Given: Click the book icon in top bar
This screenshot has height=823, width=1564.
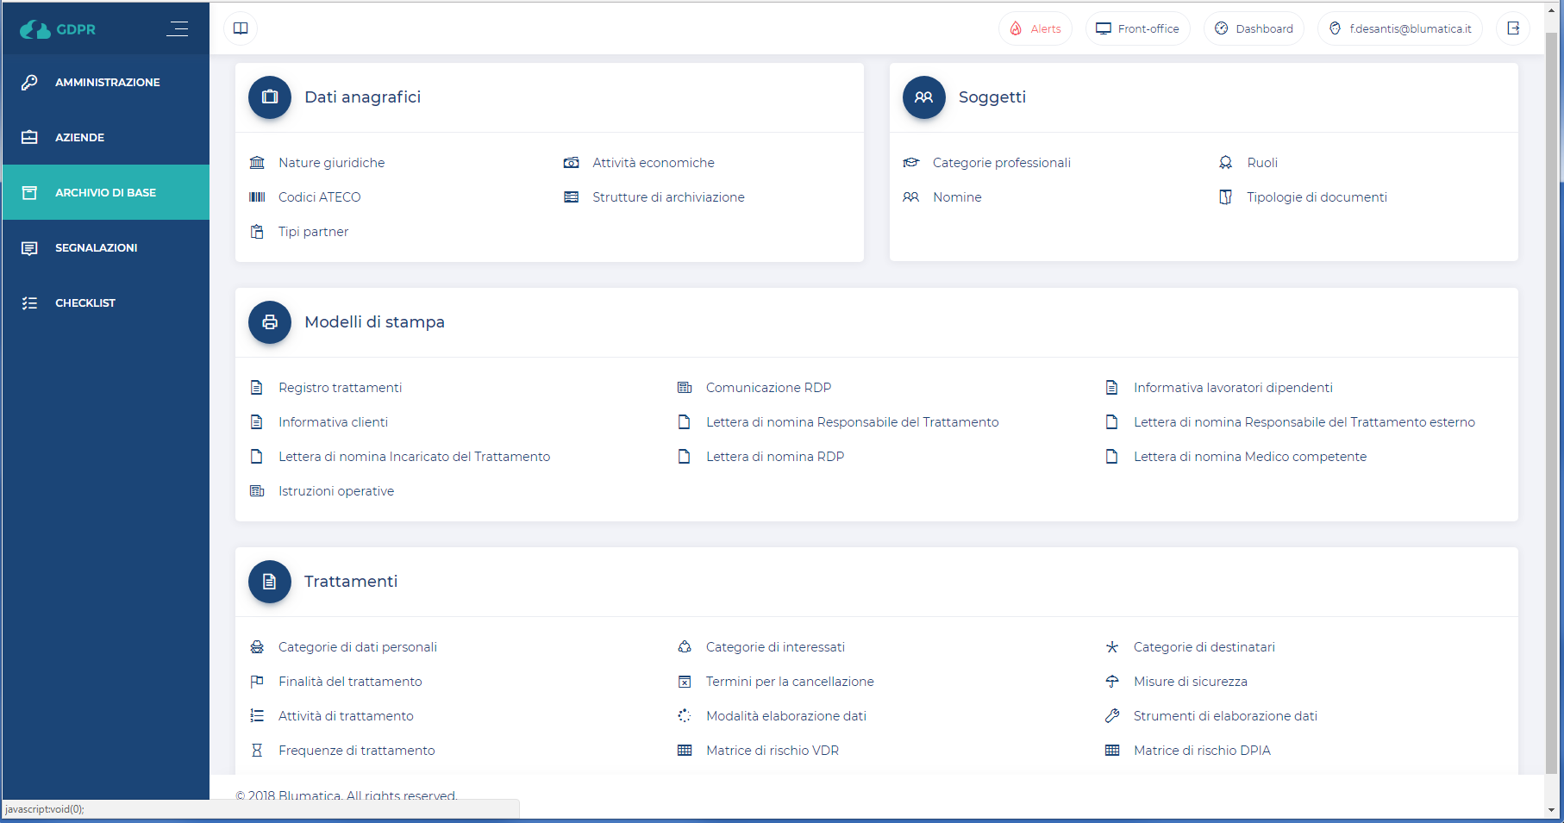Looking at the screenshot, I should click(241, 28).
